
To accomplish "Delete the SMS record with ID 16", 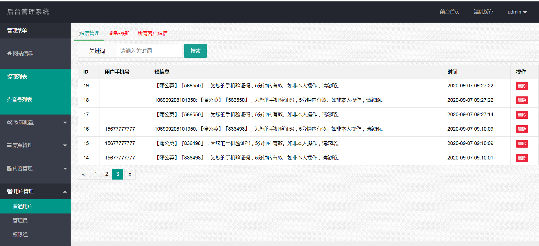I will click(522, 129).
